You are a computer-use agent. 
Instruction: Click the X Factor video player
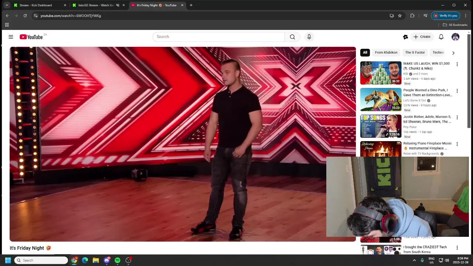(x=183, y=144)
